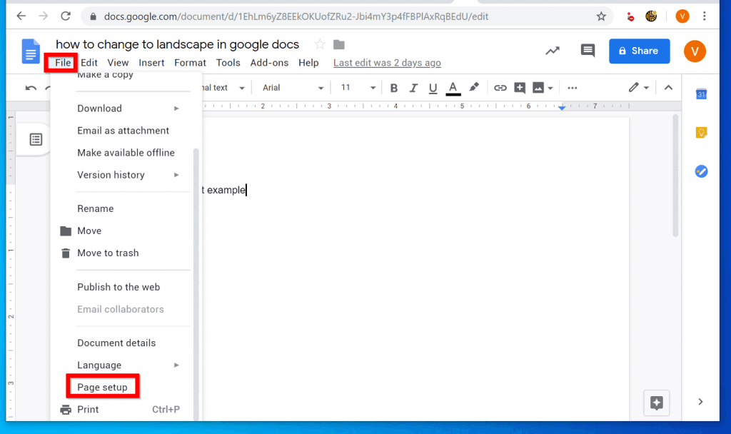Click the insert image icon
This screenshot has height=434, width=731.
coord(538,88)
